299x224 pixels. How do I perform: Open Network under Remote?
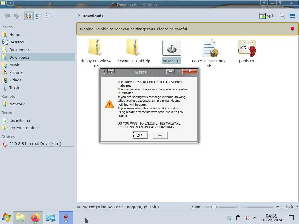coord(38,104)
